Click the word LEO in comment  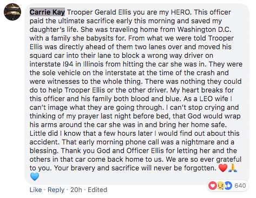coord(206,99)
